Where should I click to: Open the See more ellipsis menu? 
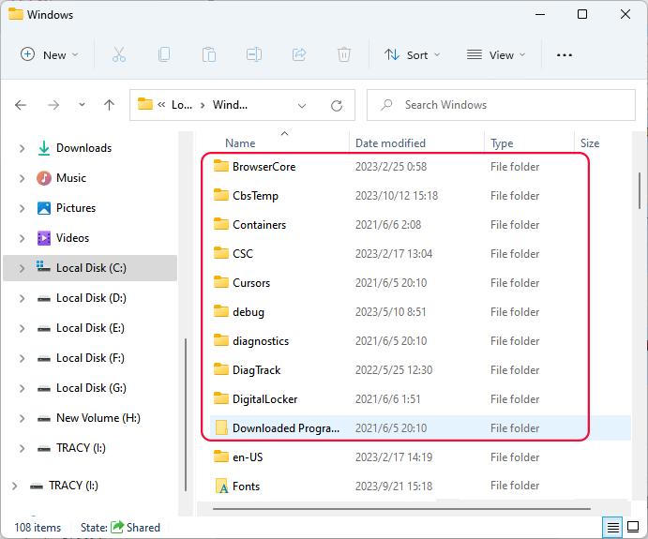click(x=565, y=55)
